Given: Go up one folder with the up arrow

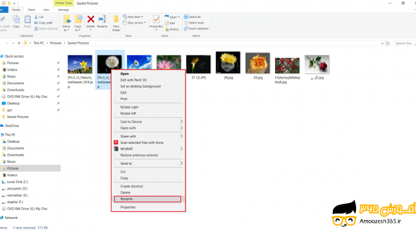Looking at the screenshot, I should [19, 43].
